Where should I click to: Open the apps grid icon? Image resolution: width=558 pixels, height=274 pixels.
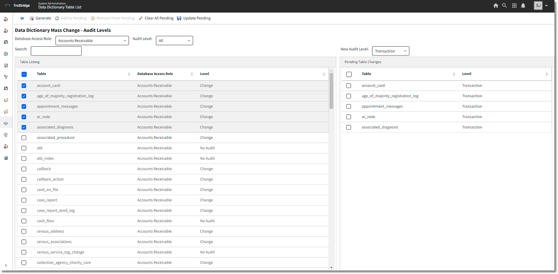514,6
